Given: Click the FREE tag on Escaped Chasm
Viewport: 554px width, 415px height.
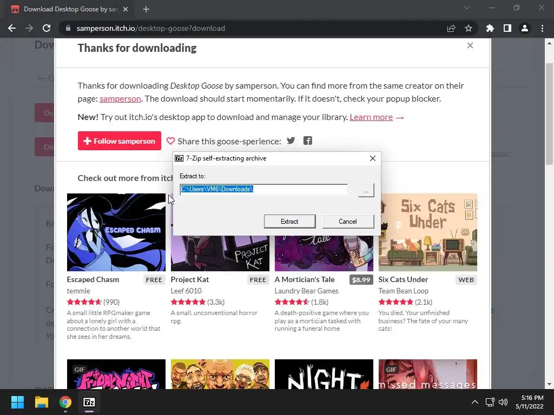Looking at the screenshot, I should (154, 280).
